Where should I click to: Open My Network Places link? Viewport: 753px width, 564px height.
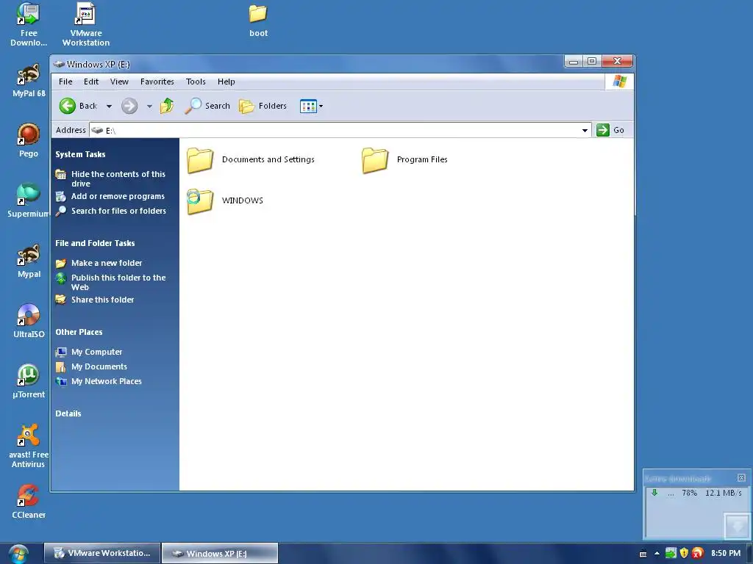coord(106,382)
